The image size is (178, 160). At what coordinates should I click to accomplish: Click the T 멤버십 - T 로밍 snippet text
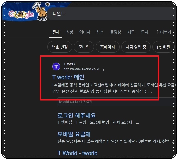pyautogui.click(x=98, y=122)
